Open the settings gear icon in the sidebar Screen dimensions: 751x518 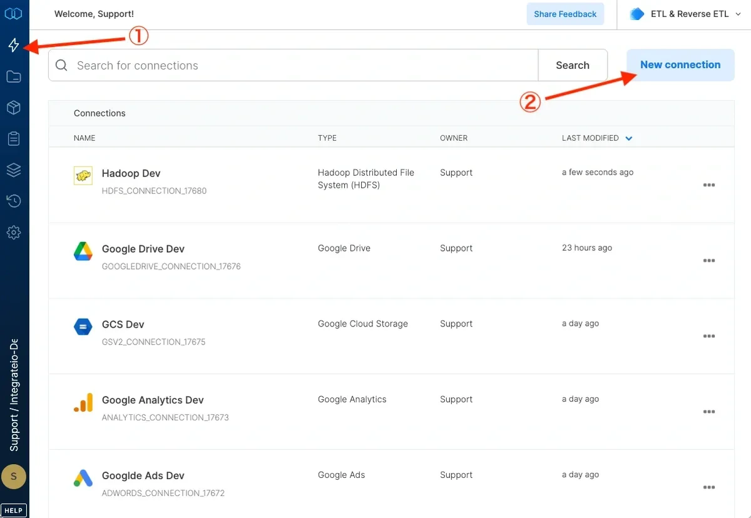tap(14, 233)
